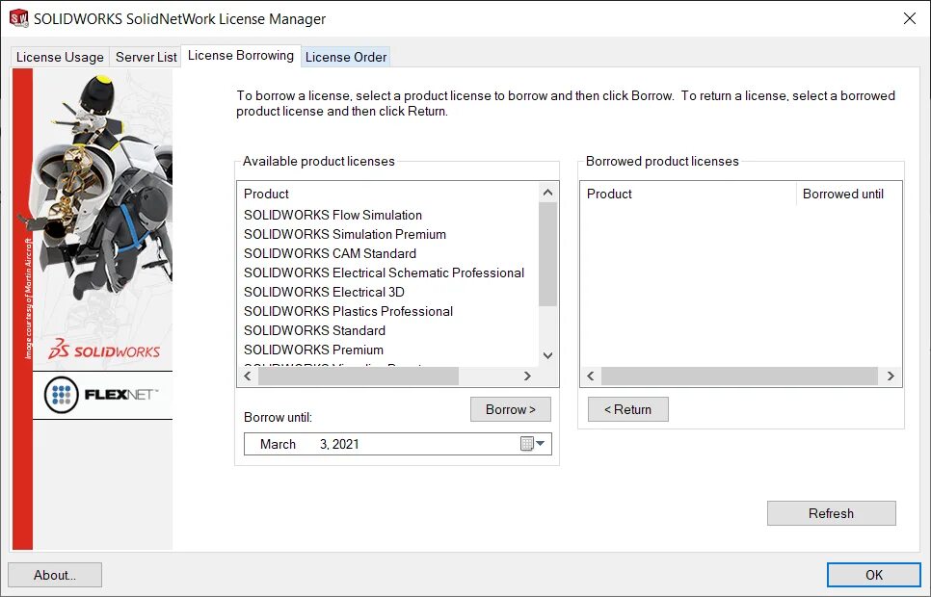Click horizontal scrollbar thumb in borrowed licenses
This screenshot has width=931, height=597.
point(739,376)
